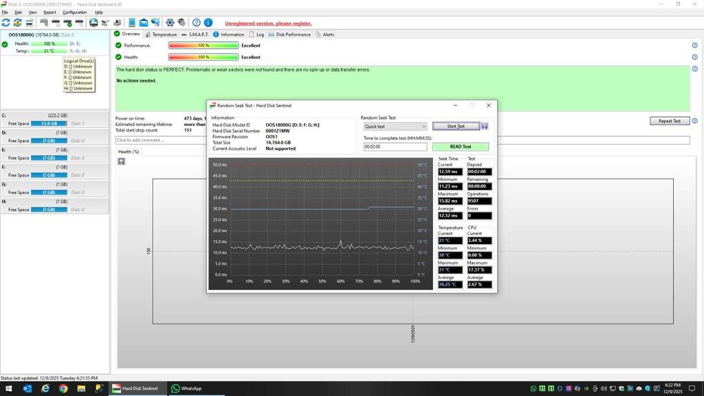Switch to the S.M.A.R.T. tab

[x=195, y=34]
